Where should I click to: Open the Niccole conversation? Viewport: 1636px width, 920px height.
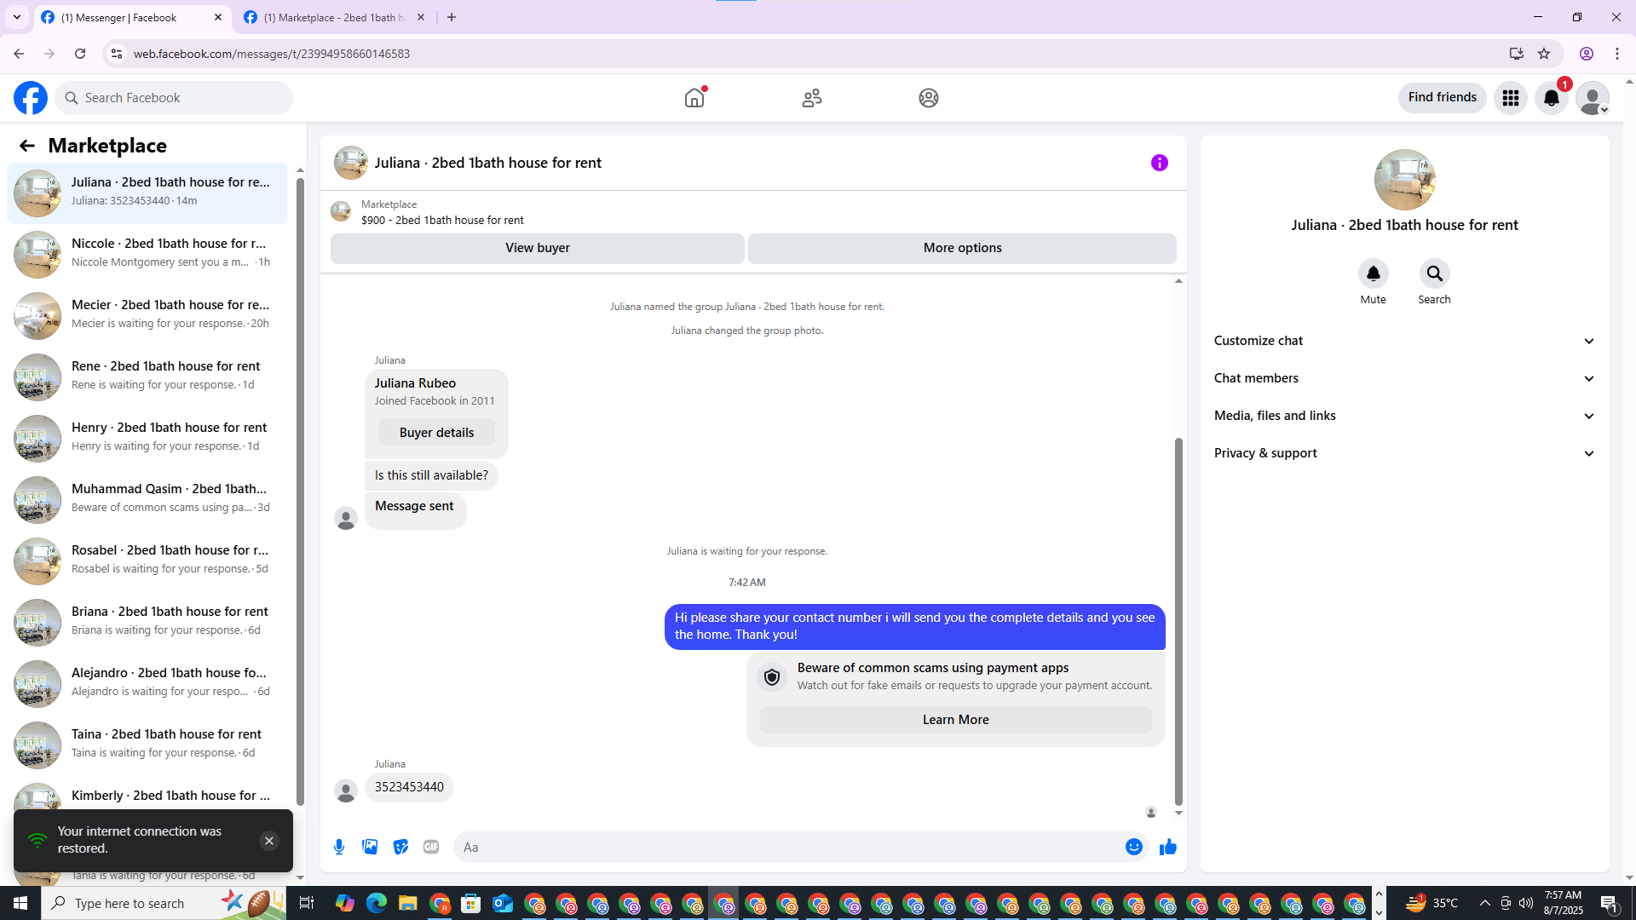(147, 255)
